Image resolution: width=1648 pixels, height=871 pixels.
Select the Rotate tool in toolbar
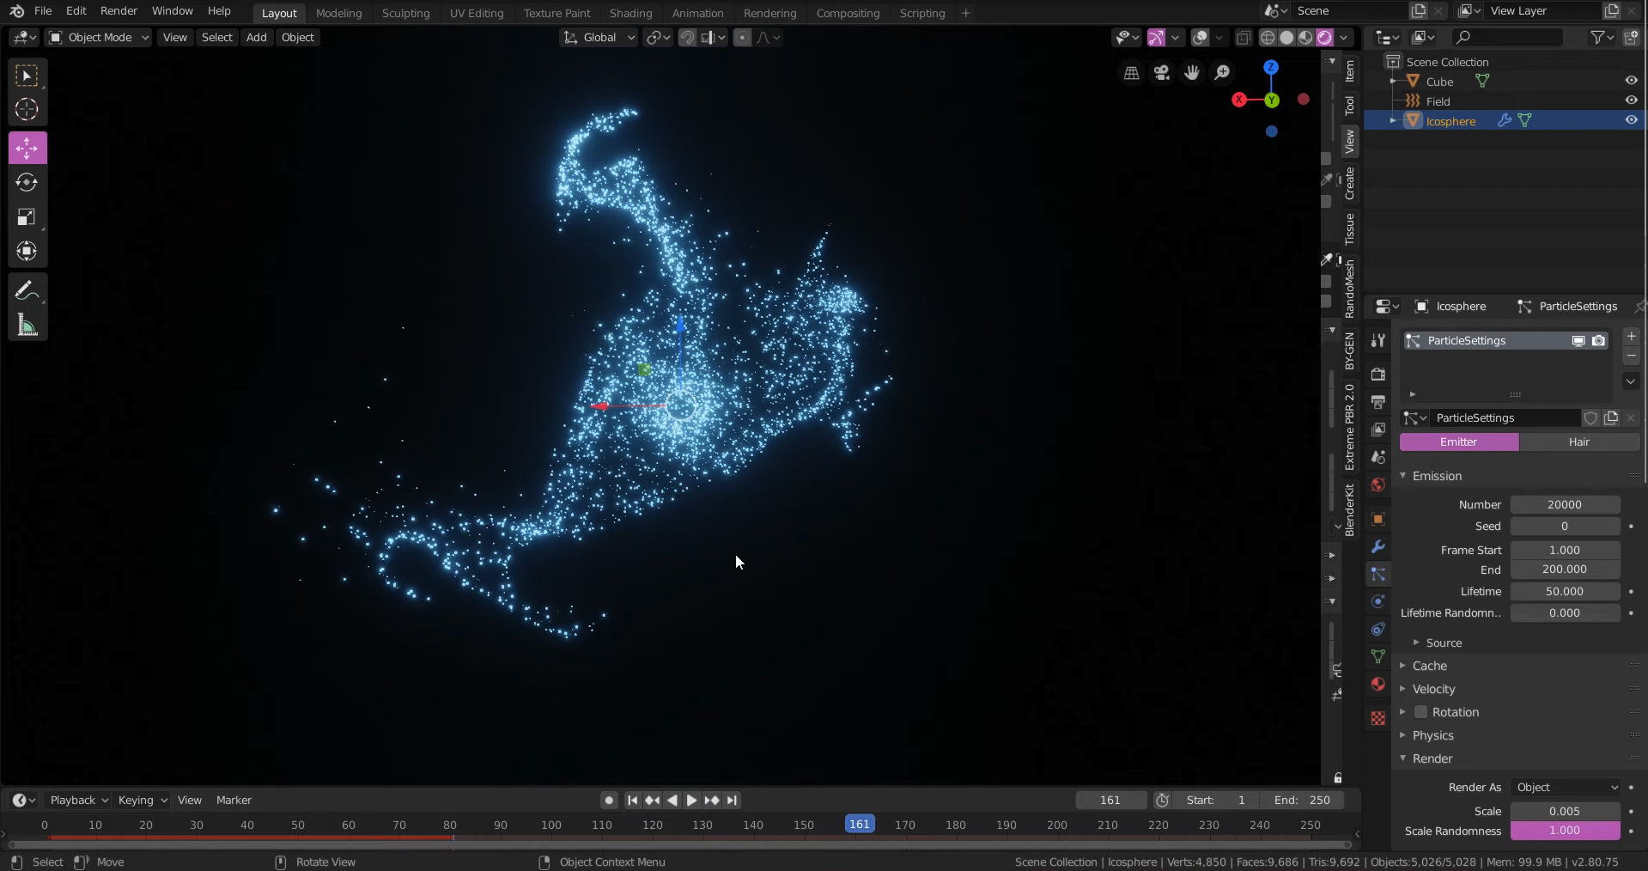point(27,183)
